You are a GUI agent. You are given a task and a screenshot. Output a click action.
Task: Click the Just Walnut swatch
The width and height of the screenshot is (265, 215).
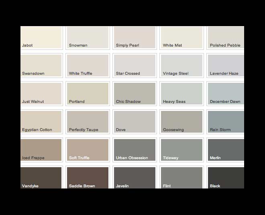pyautogui.click(x=41, y=94)
